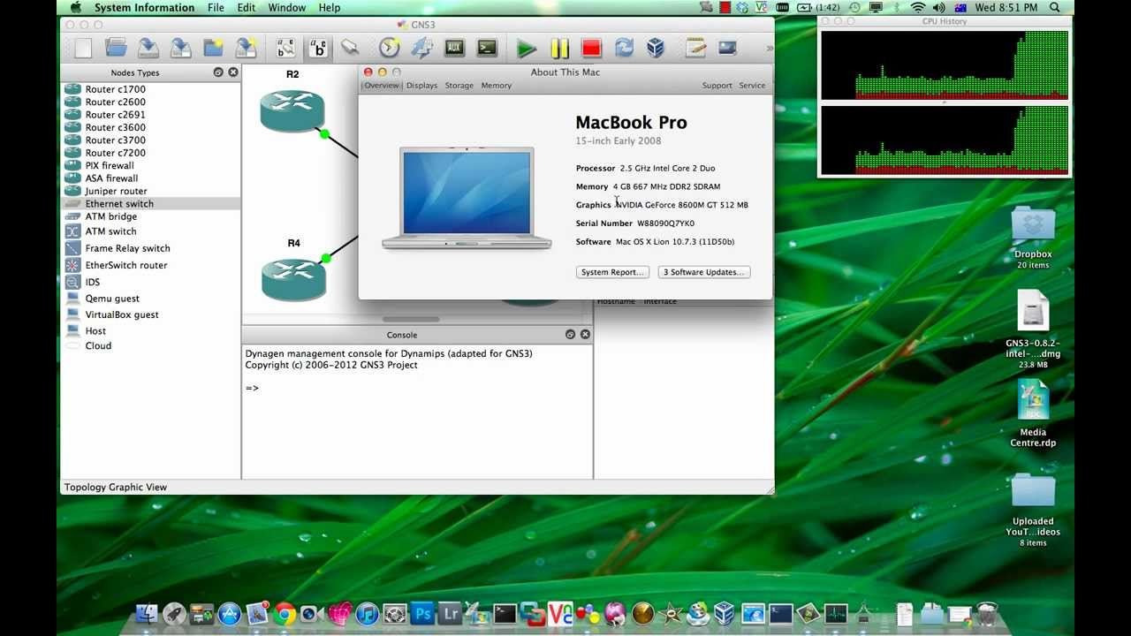Viewport: 1131px width, 636px height.
Task: Click the AUX console toolbar icon
Action: click(x=454, y=49)
